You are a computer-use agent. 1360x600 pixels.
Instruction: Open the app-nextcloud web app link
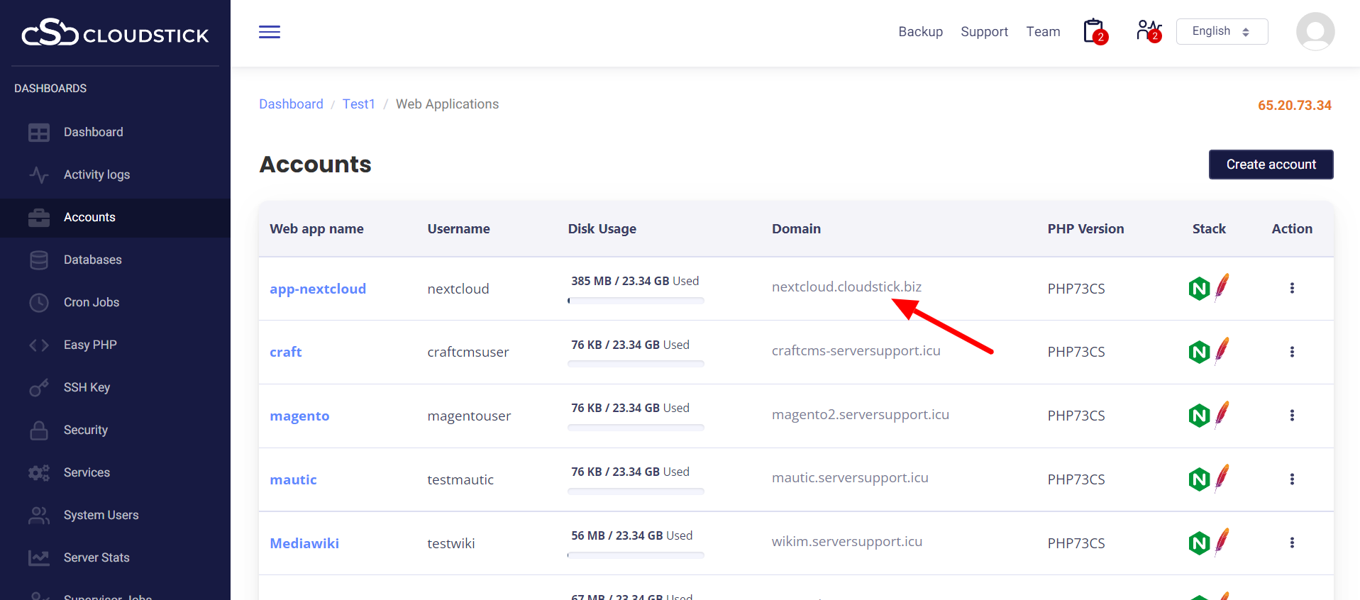pyautogui.click(x=318, y=289)
